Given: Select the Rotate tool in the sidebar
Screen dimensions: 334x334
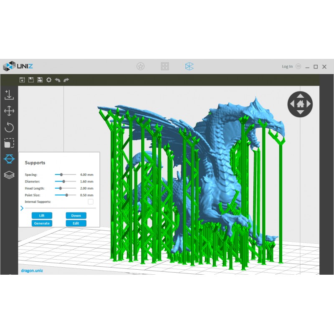Looking at the screenshot, I should [x=9, y=127].
